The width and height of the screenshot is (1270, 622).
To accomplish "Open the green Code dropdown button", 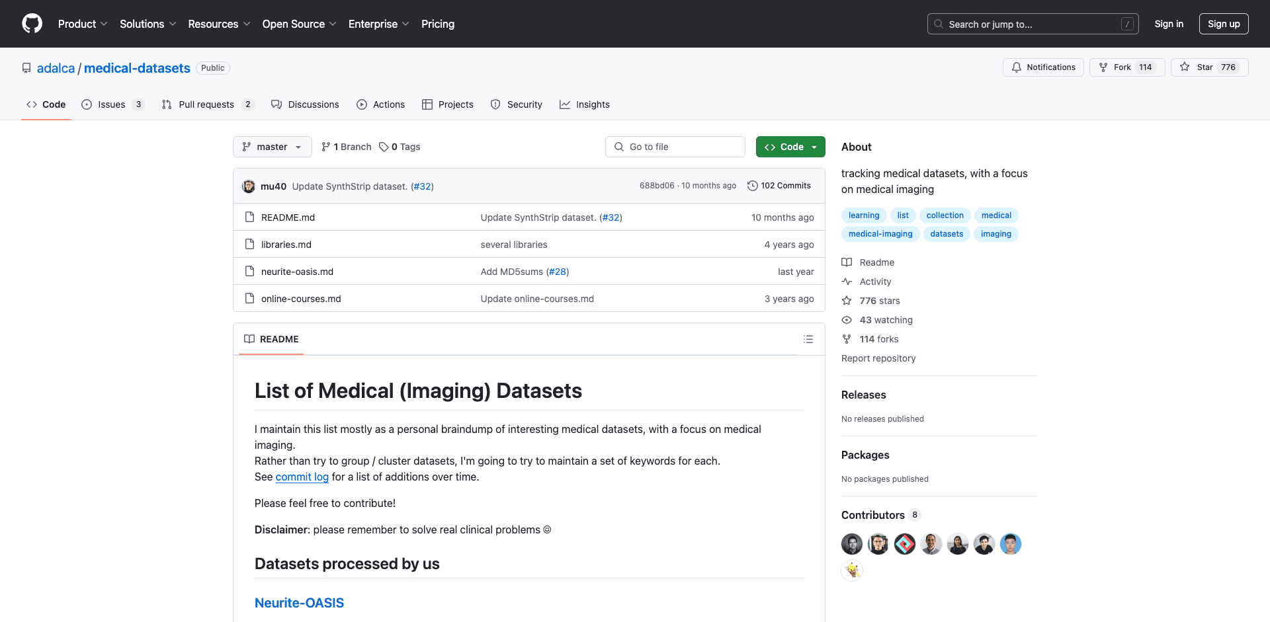I will 790,147.
